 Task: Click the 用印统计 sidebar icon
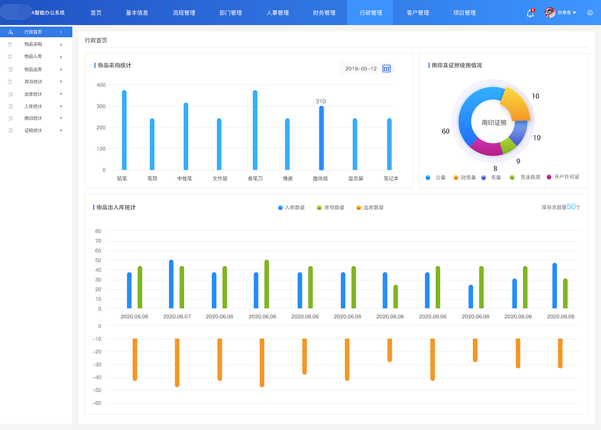click(x=10, y=118)
